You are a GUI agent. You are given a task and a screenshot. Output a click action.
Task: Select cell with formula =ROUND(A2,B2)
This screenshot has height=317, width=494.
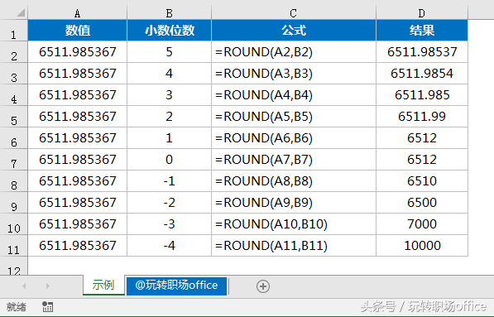293,51
